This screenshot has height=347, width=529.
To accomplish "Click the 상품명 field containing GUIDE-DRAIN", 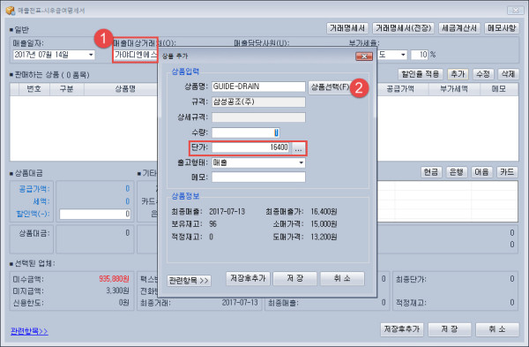I will 258,87.
